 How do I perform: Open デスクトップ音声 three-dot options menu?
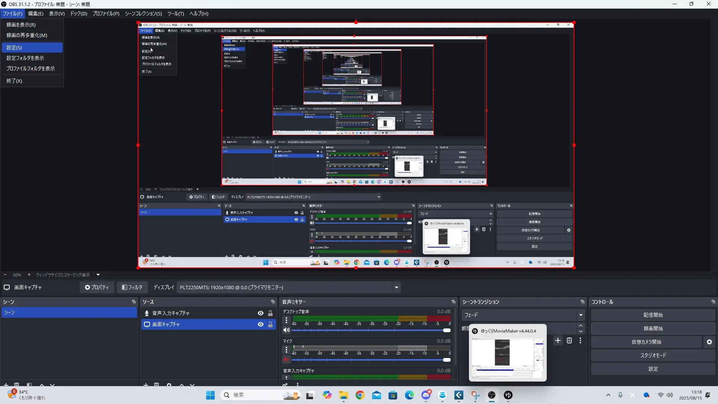pos(286,320)
